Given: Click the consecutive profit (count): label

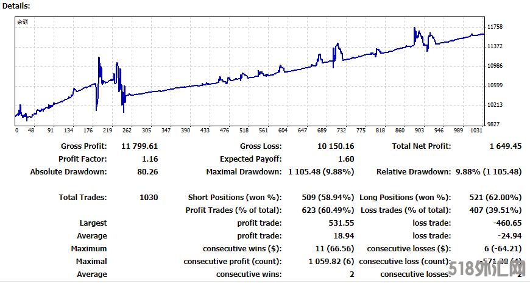Looking at the screenshot, I should 233,262.
